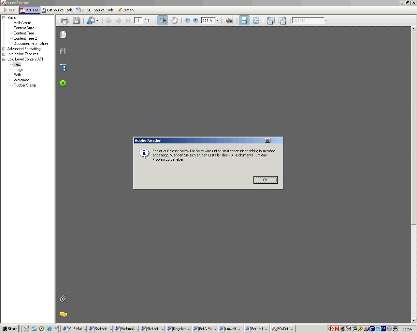Click the Suchen search field

click(308, 20)
